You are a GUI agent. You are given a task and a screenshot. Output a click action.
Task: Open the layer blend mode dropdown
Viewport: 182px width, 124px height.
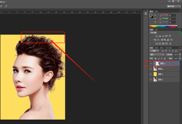[x=157, y=54]
